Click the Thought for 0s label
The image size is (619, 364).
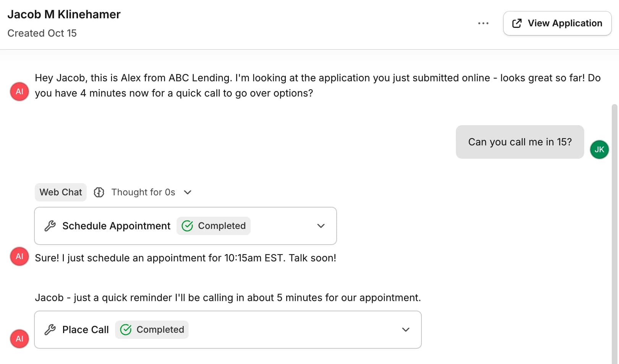point(143,192)
